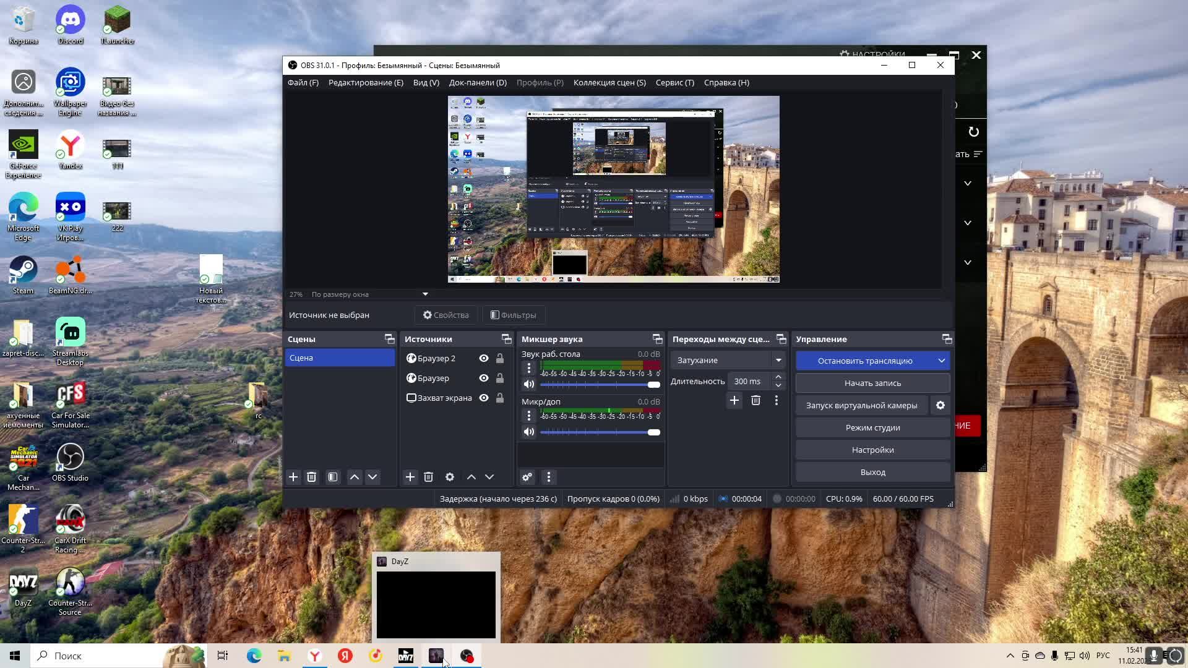Click Остановить трансляцию button

[x=865, y=361]
